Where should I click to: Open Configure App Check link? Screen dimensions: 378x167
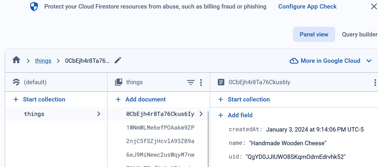307,7
